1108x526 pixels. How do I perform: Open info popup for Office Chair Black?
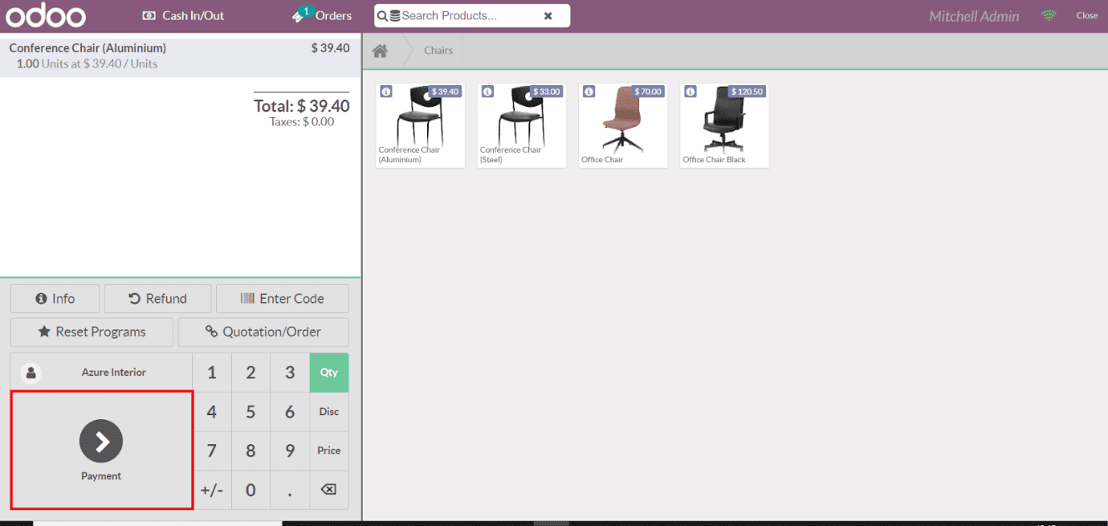(x=690, y=92)
